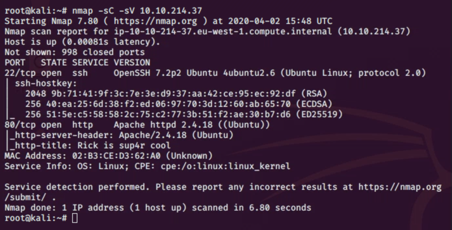The height and width of the screenshot is (230, 452).
Task: Click the ssh-hostkey script label
Action: coord(46,83)
